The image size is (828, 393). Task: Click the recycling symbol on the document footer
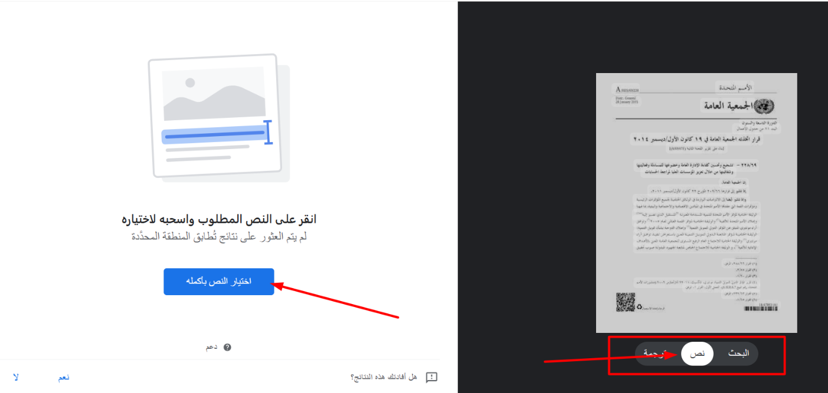coord(639,307)
